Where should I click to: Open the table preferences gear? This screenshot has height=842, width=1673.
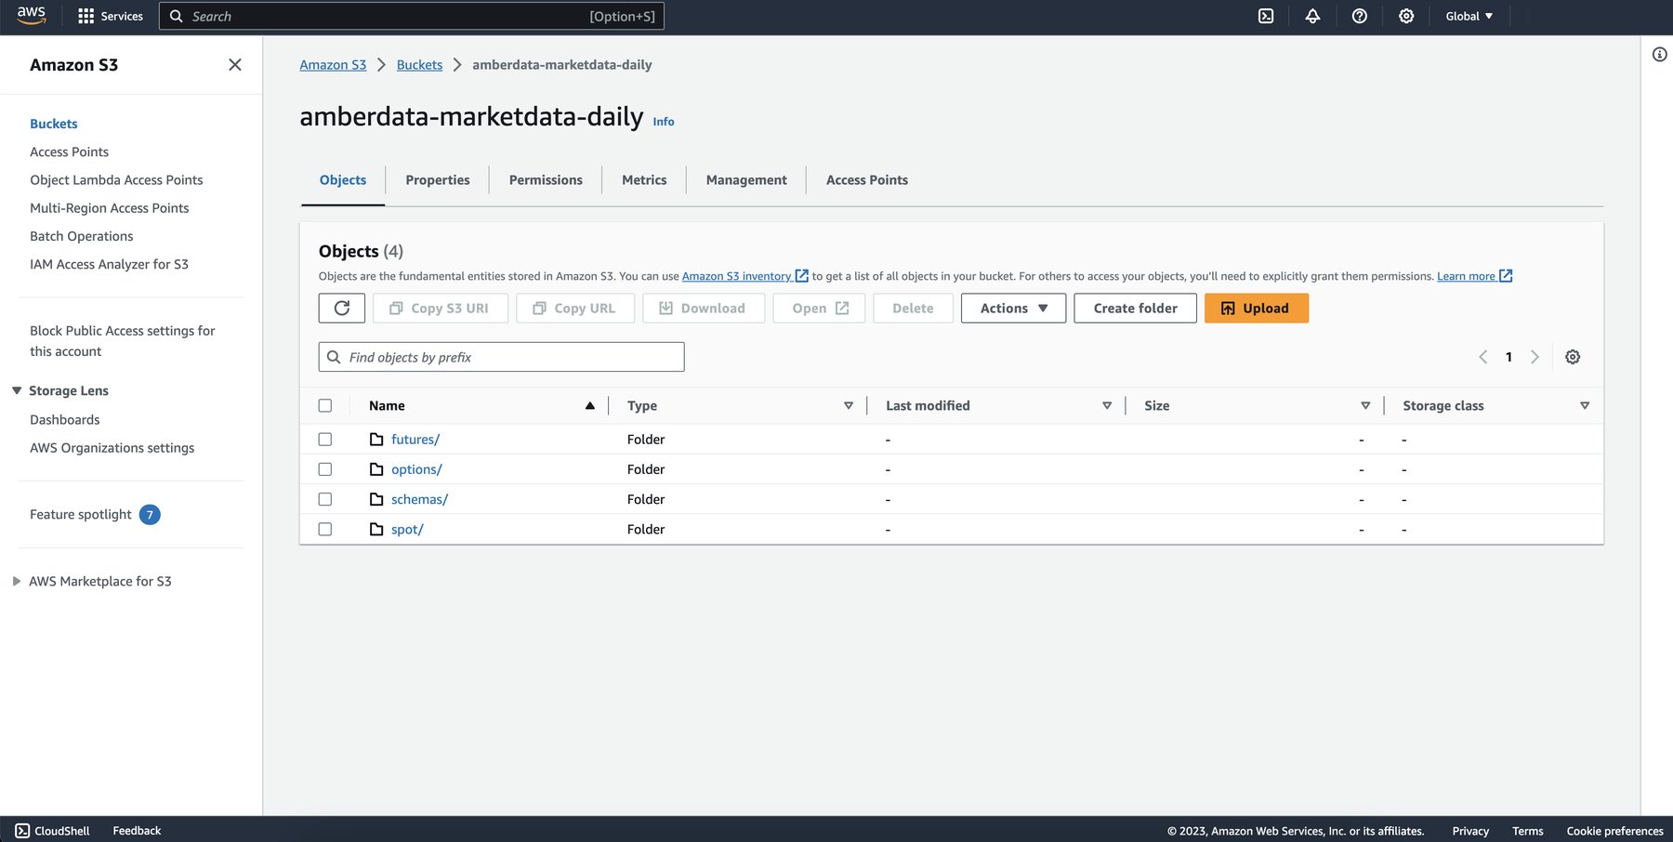pos(1572,356)
